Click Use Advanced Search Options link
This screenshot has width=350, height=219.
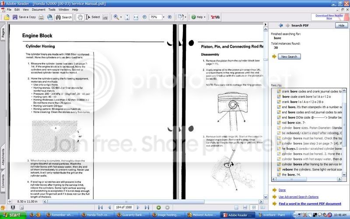[x=298, y=197]
